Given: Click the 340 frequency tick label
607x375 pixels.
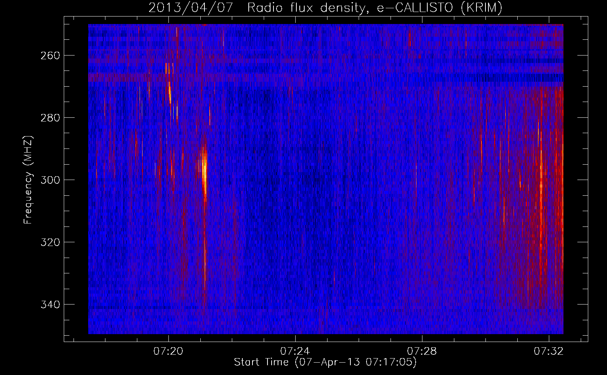Looking at the screenshot, I should [x=50, y=304].
